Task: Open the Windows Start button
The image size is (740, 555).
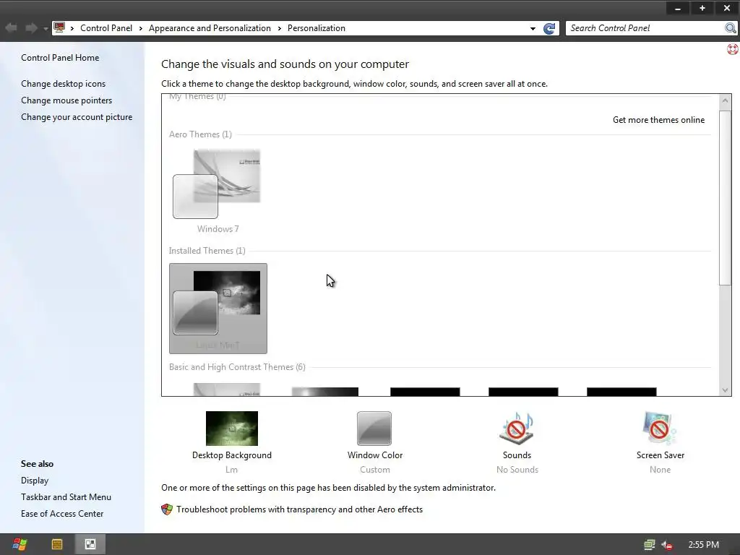Action: [20, 545]
